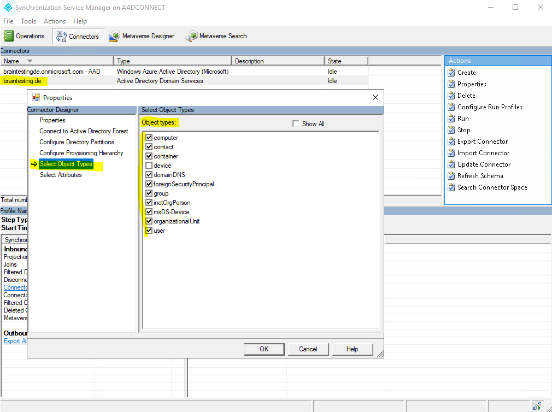The height and width of the screenshot is (412, 552).
Task: Enable the Show All checkbox
Action: pos(296,124)
